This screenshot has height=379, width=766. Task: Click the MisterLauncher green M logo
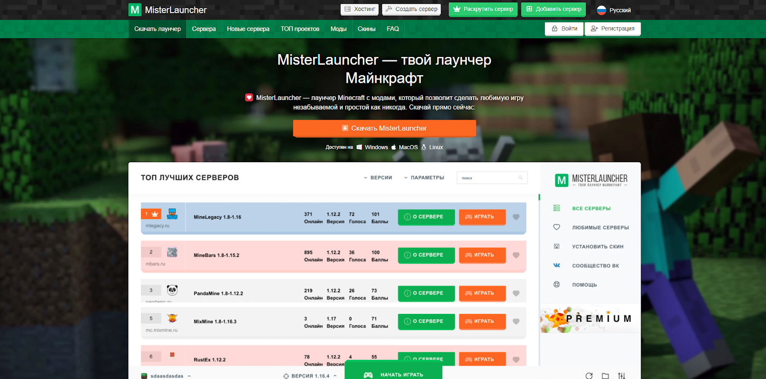pyautogui.click(x=135, y=10)
